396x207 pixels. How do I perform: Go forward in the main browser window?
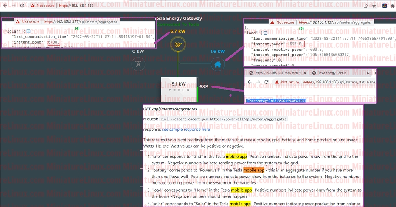(14, 5)
